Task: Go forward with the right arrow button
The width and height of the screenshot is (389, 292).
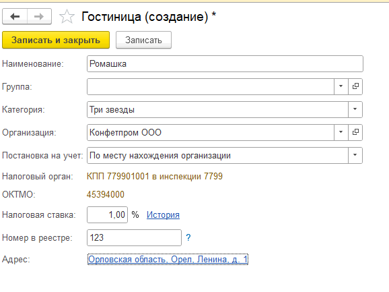Action: (x=39, y=16)
